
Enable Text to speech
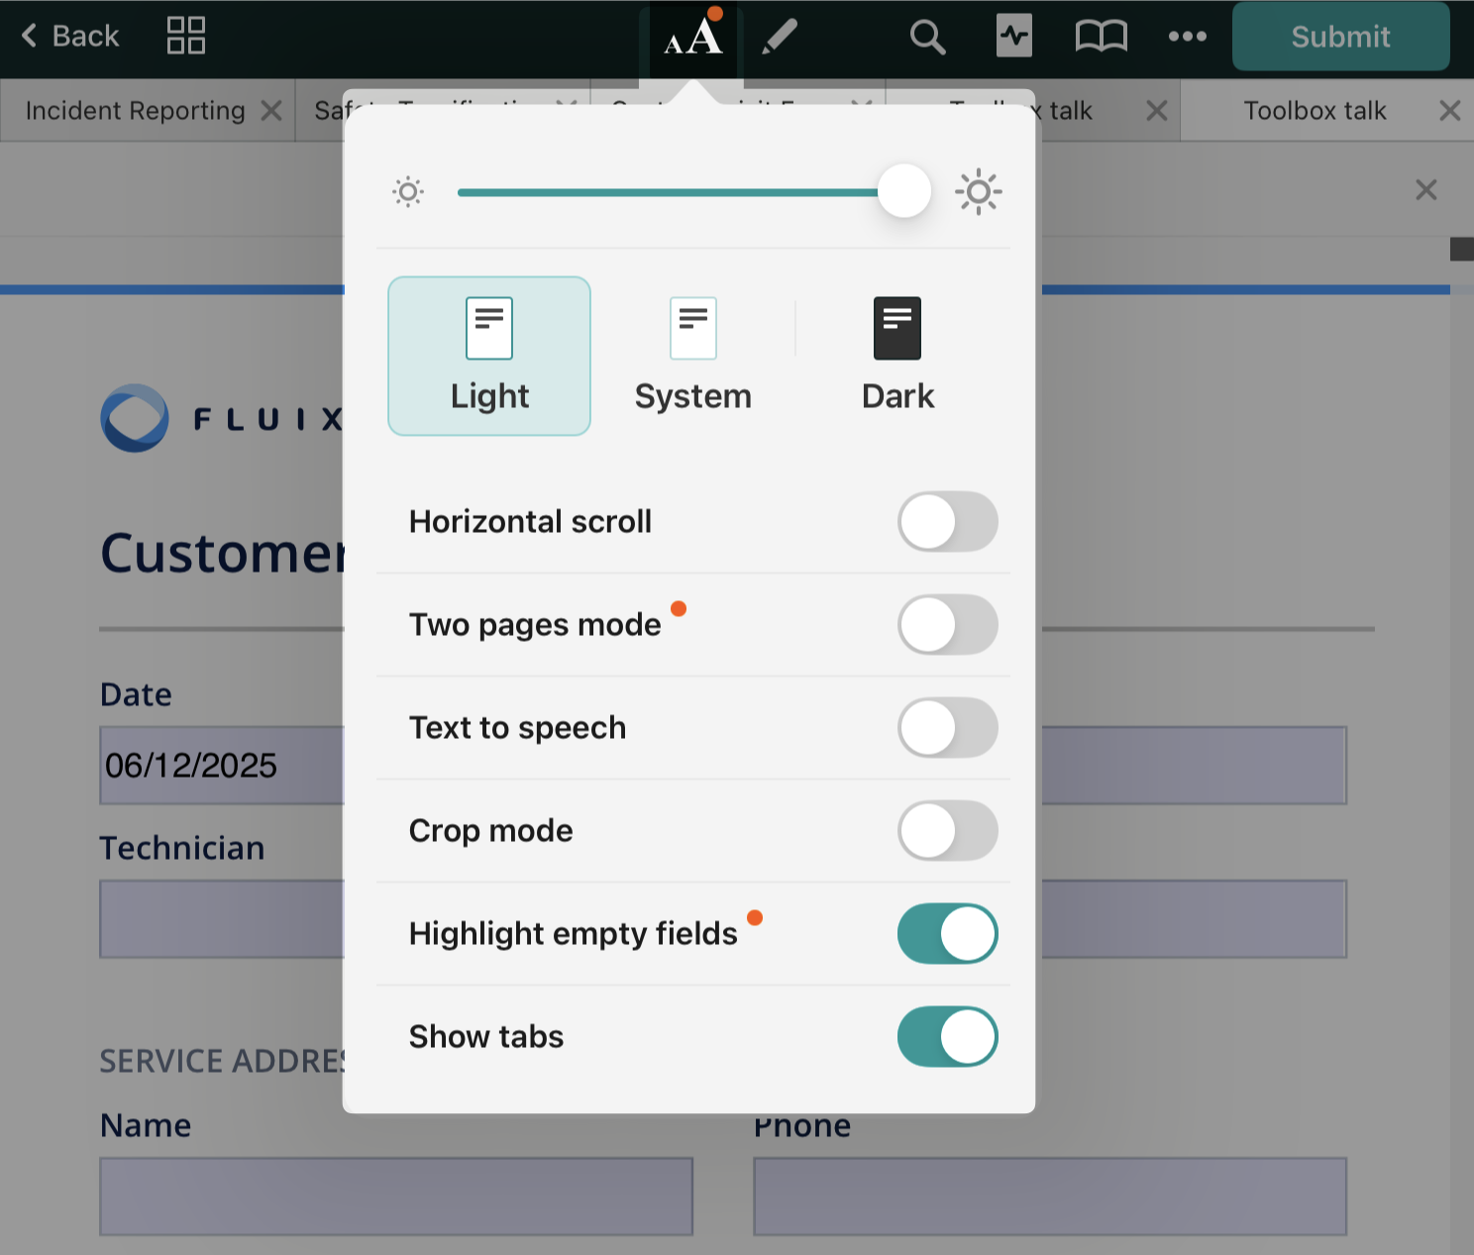[947, 728]
